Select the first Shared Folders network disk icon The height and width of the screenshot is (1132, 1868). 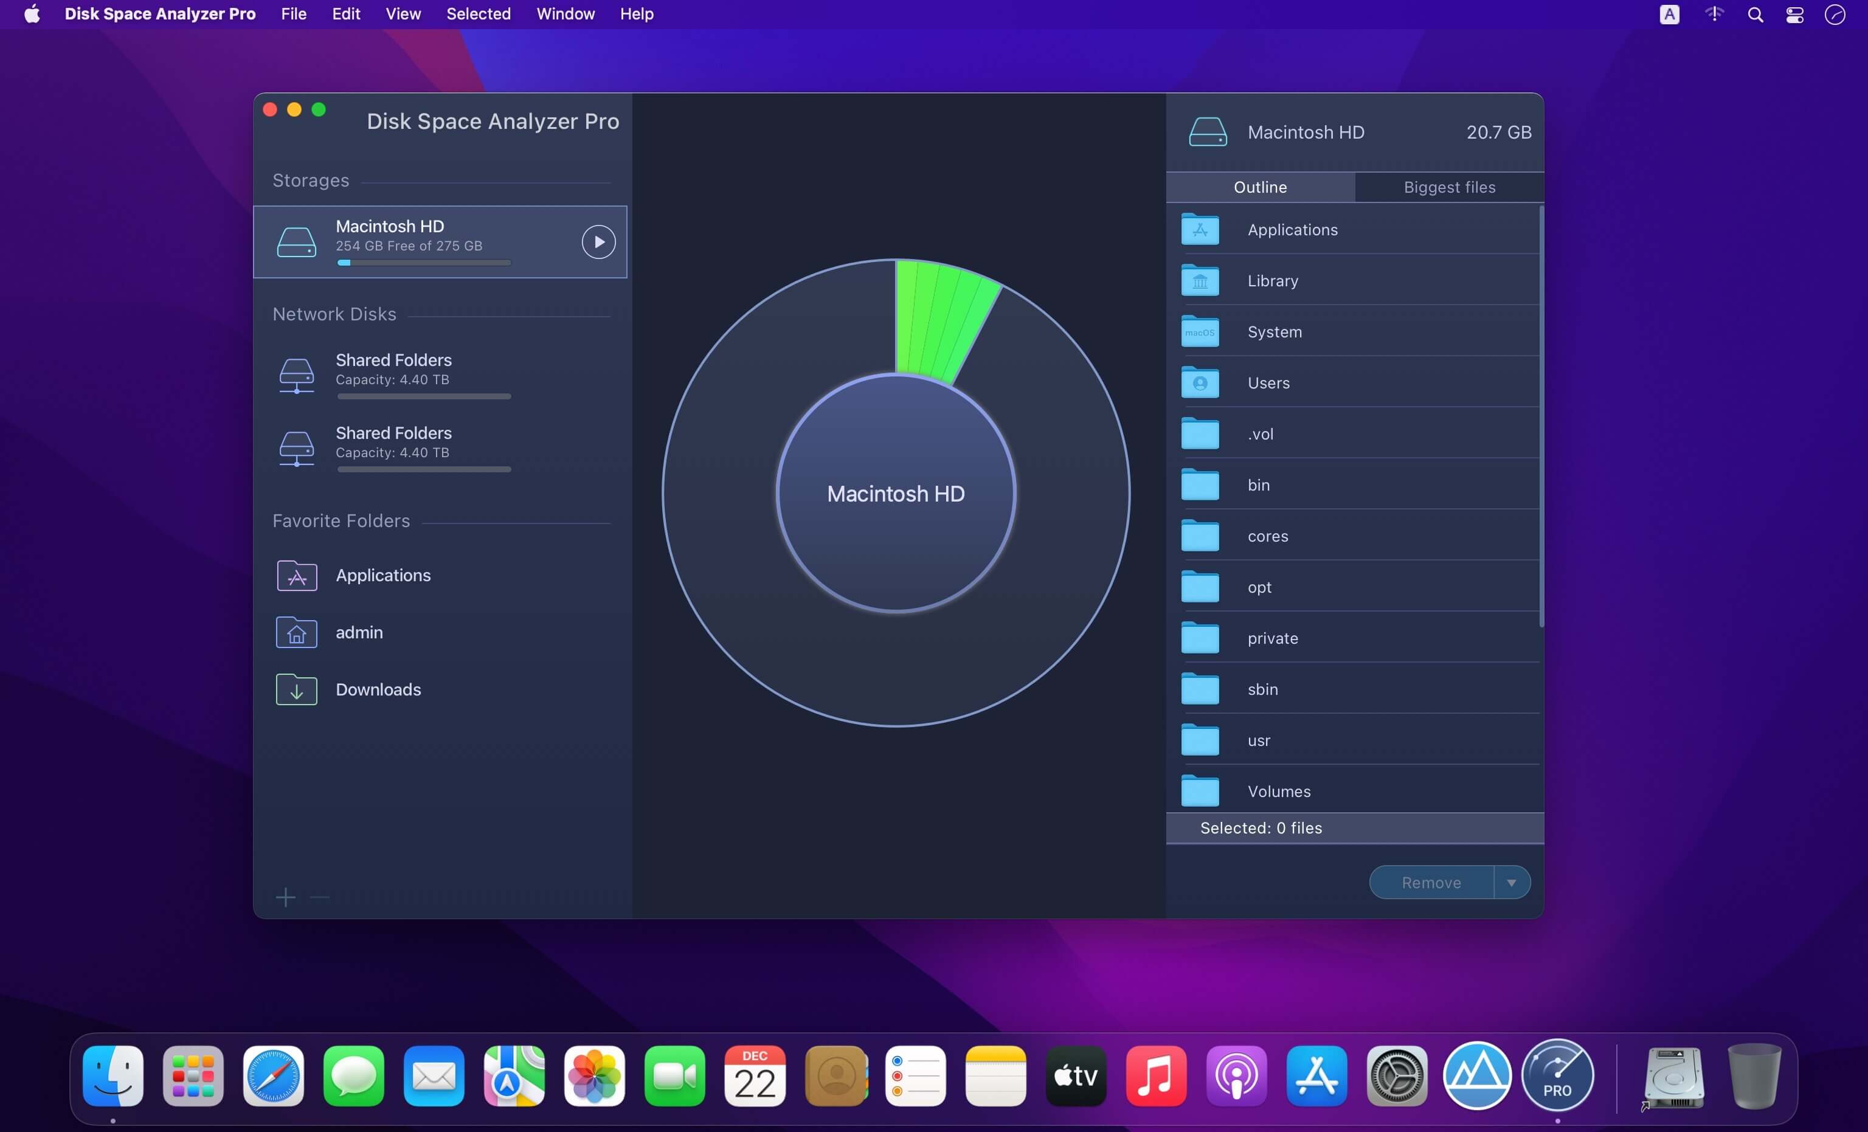point(296,374)
